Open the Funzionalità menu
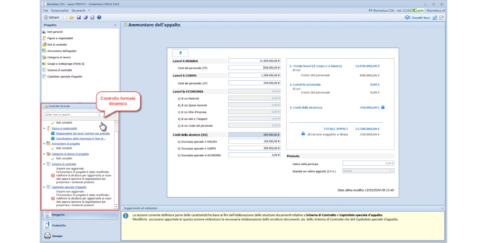 [x=60, y=11]
